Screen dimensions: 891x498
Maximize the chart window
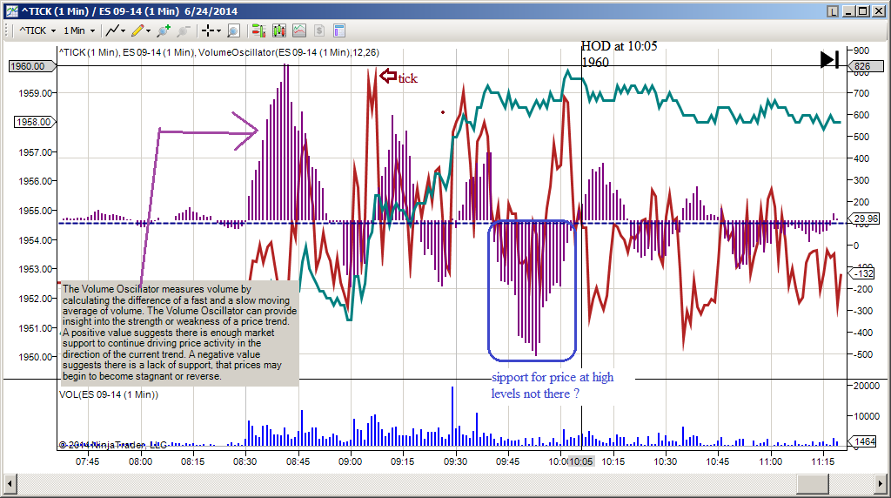(x=862, y=10)
